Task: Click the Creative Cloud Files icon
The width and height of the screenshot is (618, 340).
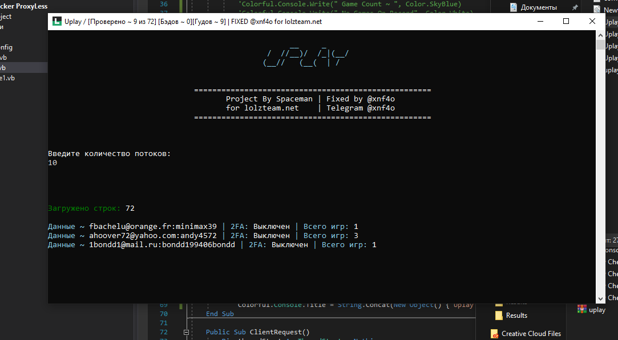Action: click(x=495, y=334)
